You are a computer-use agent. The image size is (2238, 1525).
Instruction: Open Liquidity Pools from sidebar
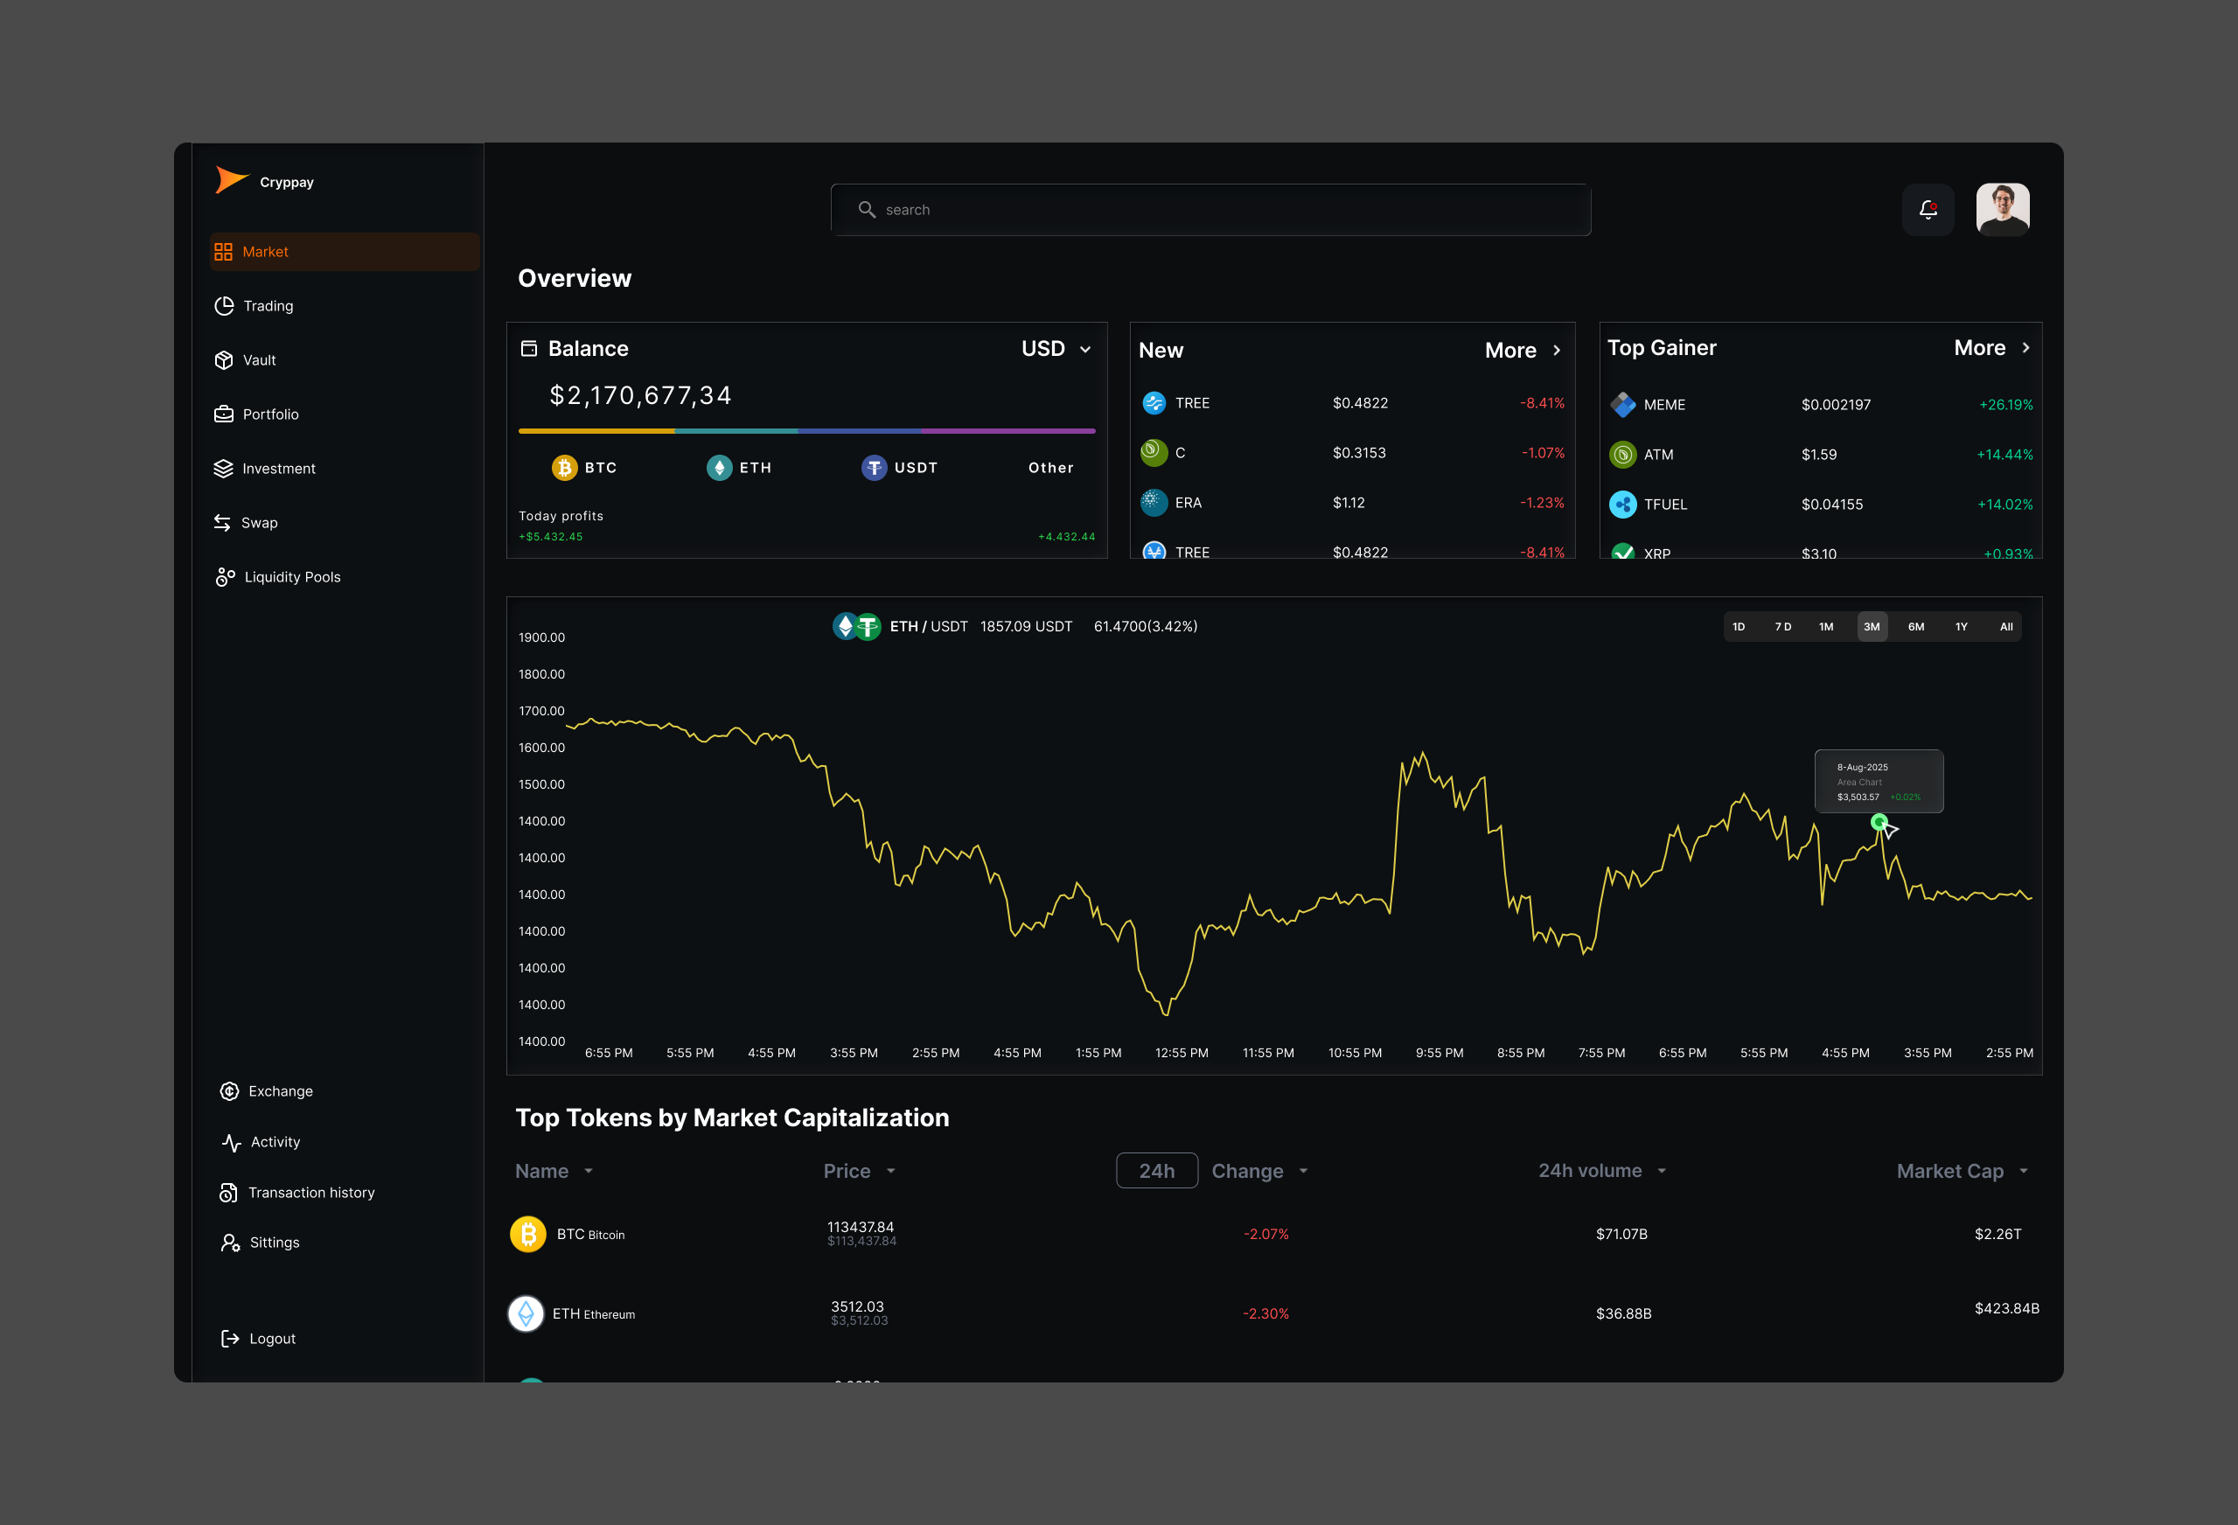click(x=293, y=575)
